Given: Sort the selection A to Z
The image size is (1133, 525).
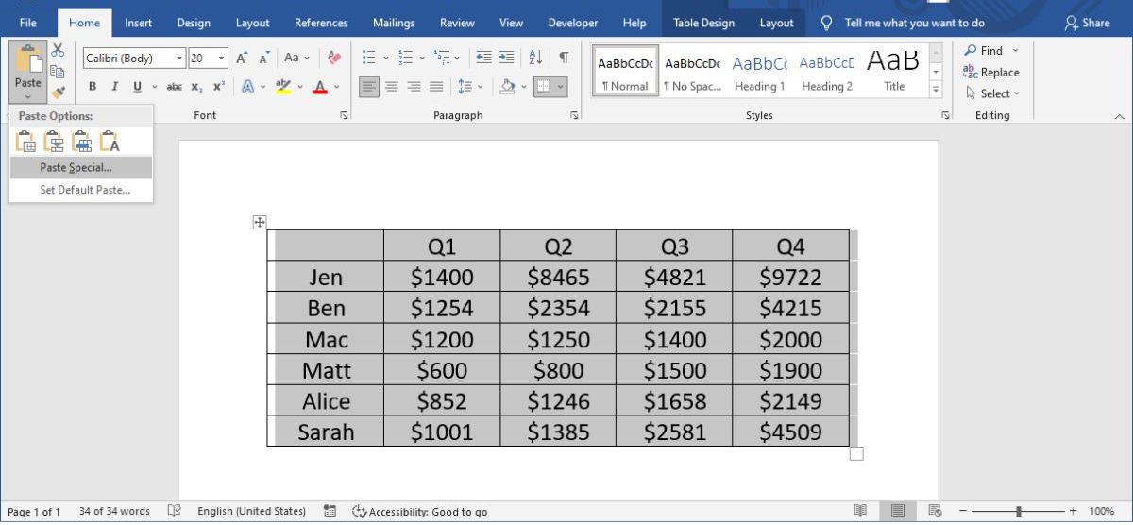Looking at the screenshot, I should tap(535, 58).
